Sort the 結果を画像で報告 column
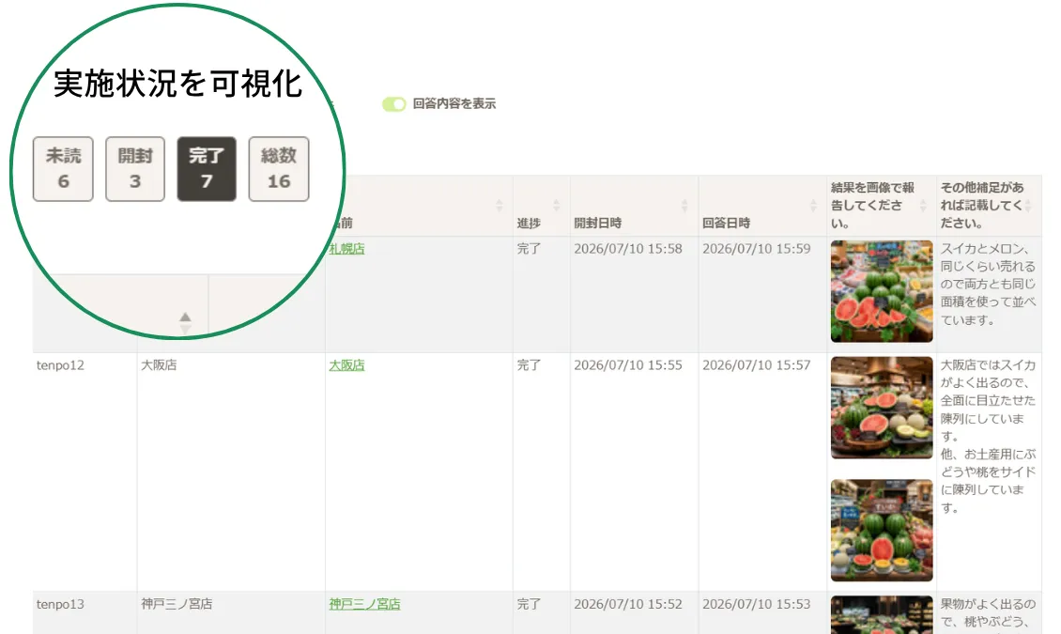1061x634 pixels. tap(923, 206)
